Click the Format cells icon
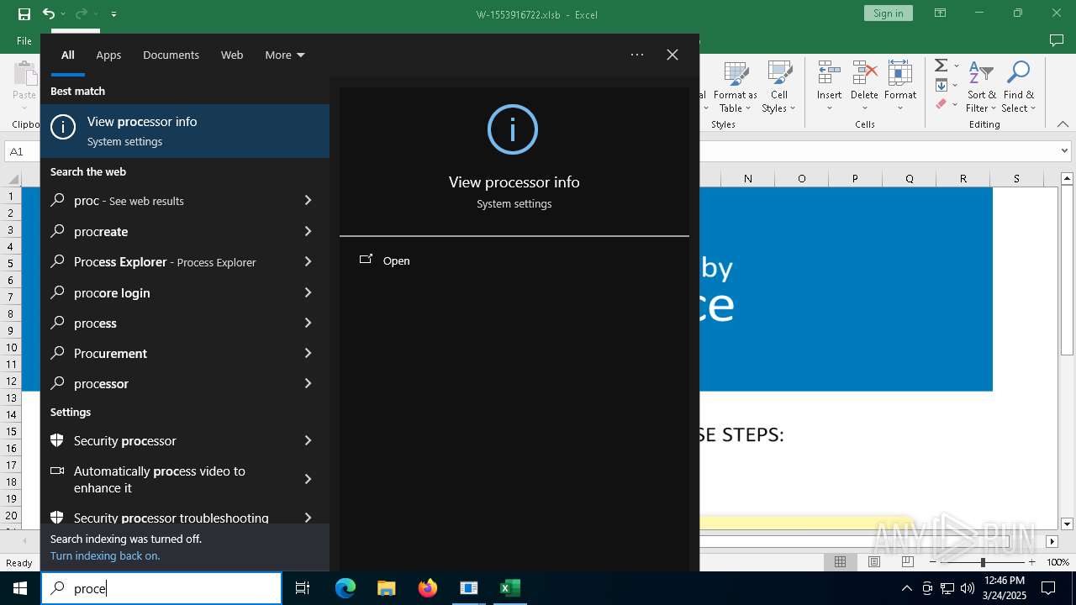Screen dimensions: 1076x605 point(900,87)
